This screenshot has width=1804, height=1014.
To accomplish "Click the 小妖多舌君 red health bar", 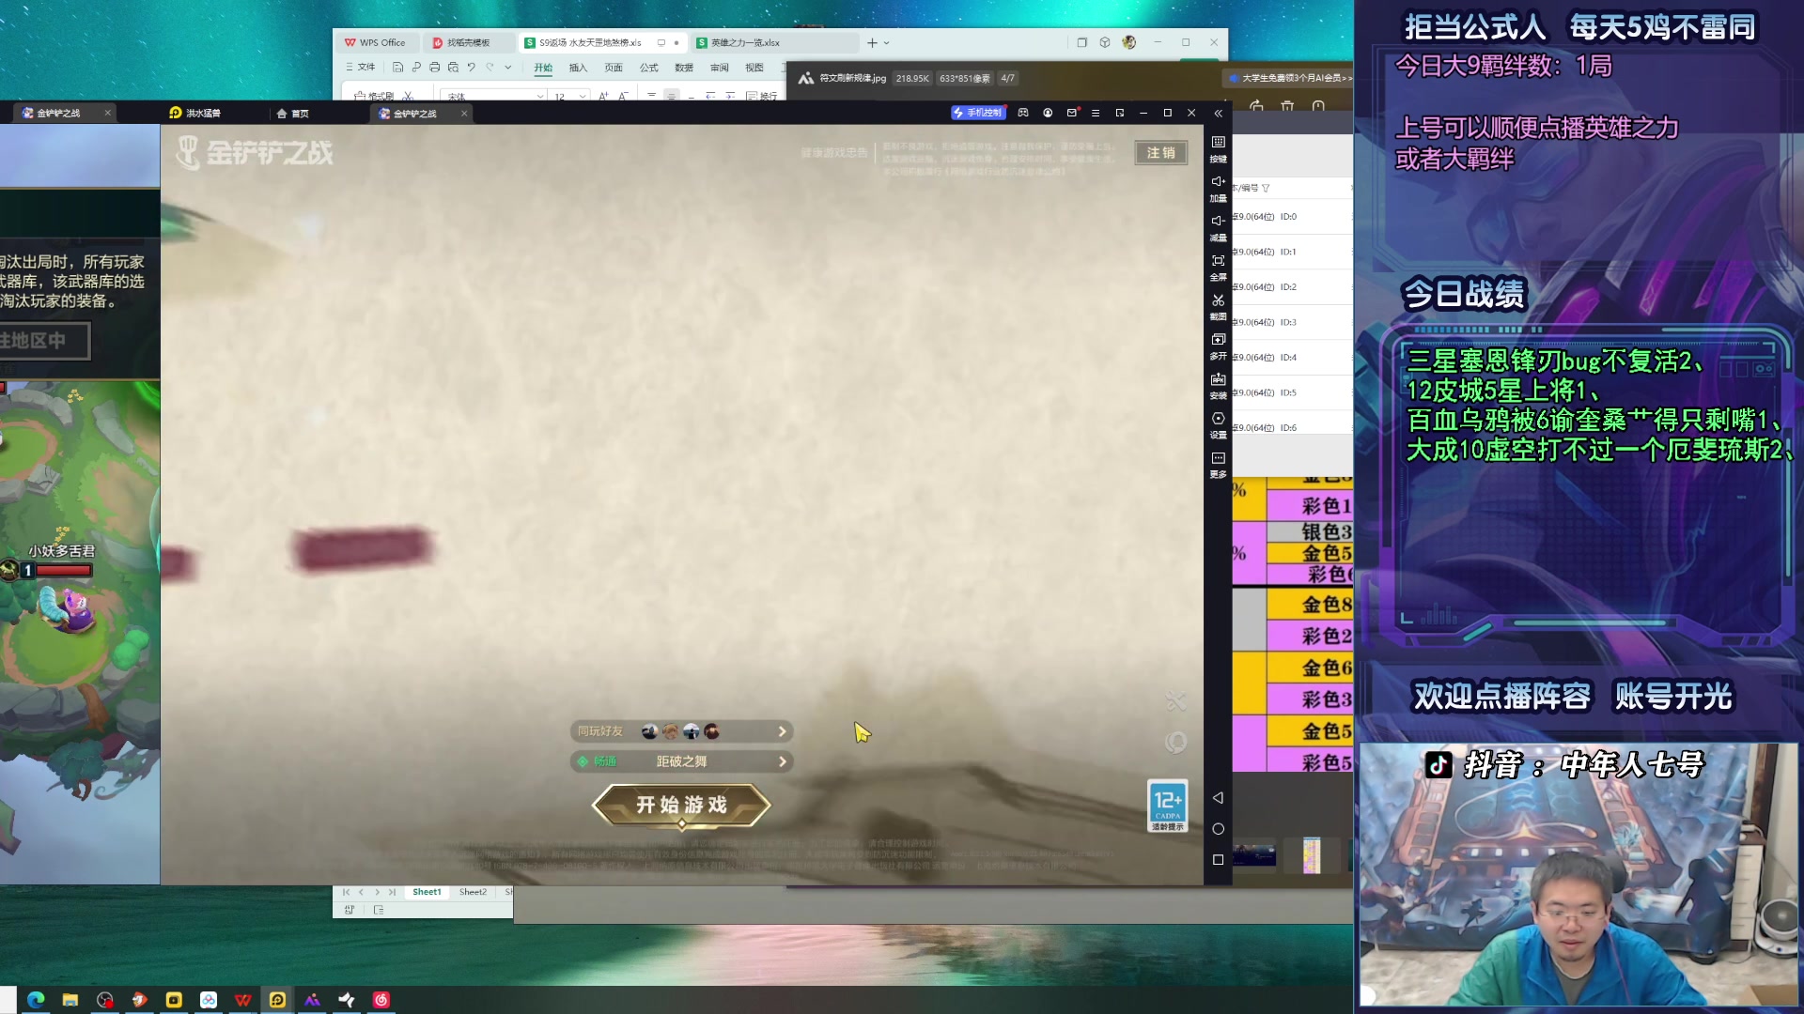I will (63, 570).
